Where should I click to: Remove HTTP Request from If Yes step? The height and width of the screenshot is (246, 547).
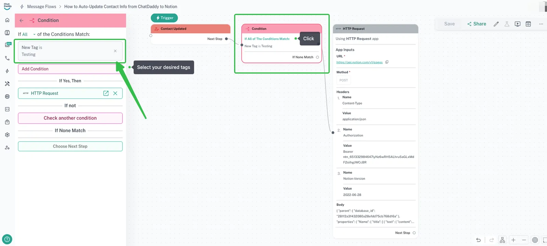[115, 93]
